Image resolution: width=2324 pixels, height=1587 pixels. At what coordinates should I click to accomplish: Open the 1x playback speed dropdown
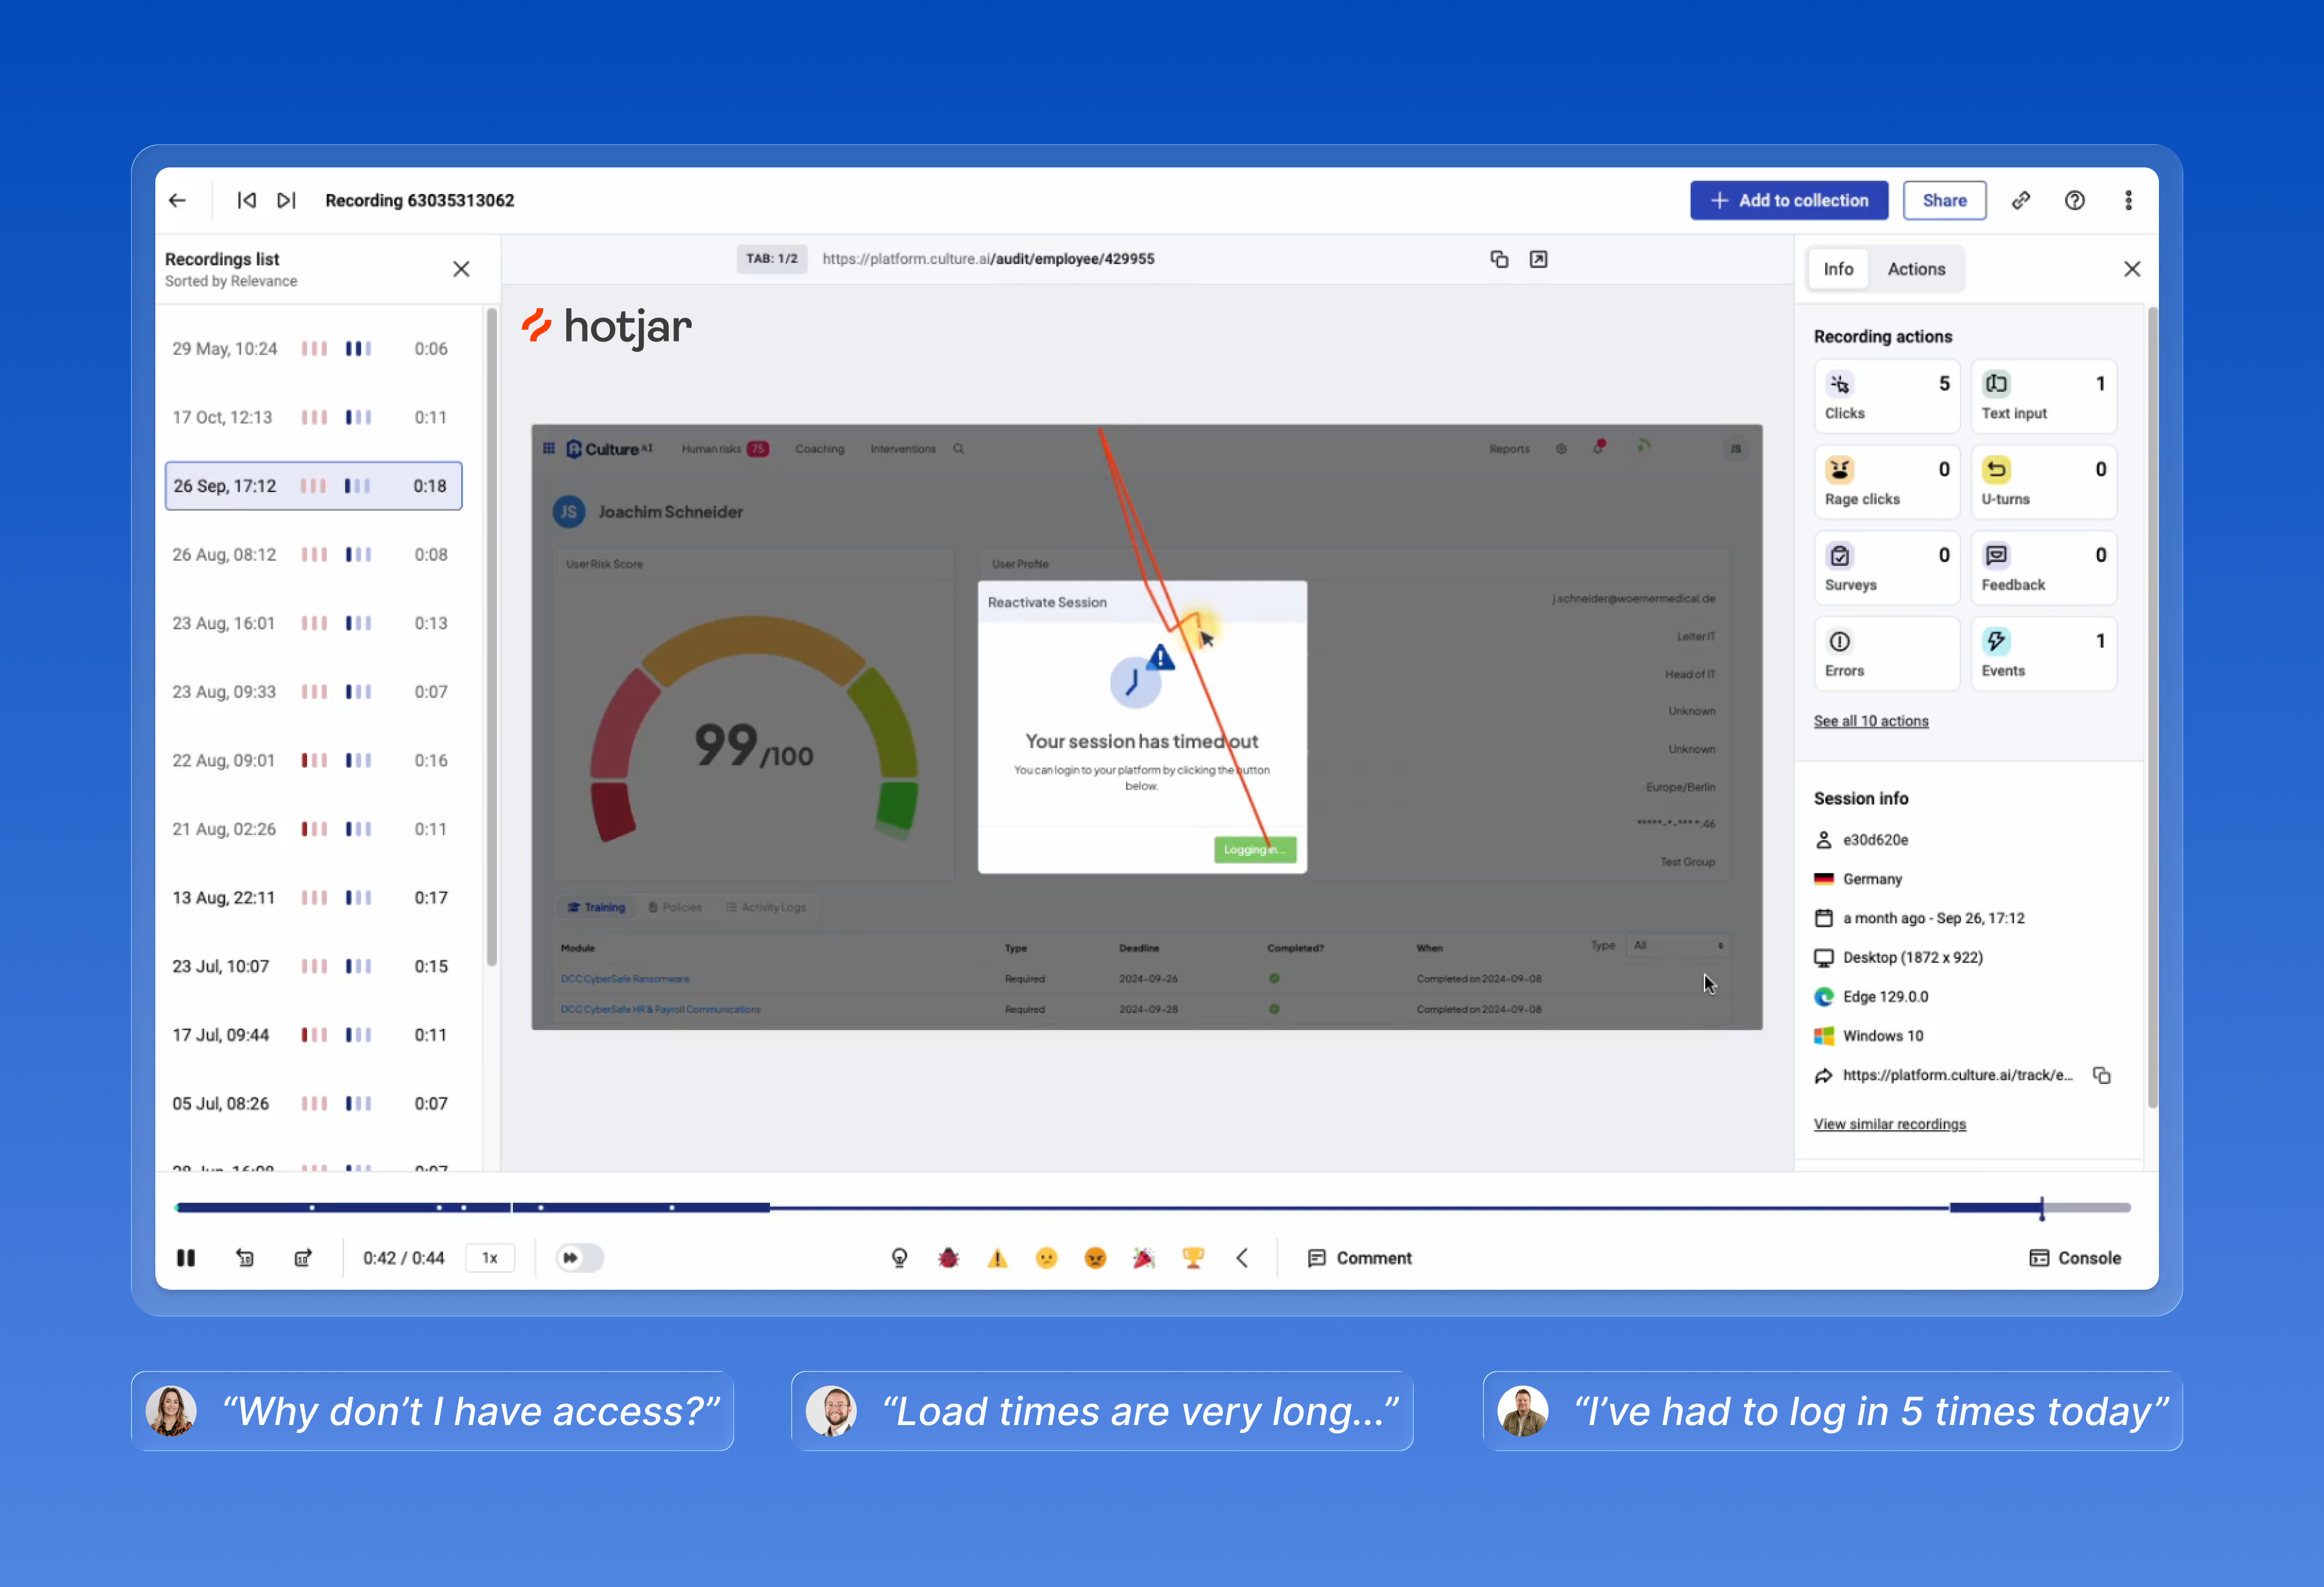pos(490,1258)
